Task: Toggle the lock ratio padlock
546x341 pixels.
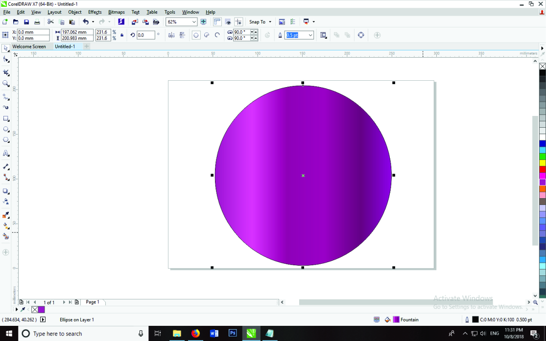Action: pos(122,35)
